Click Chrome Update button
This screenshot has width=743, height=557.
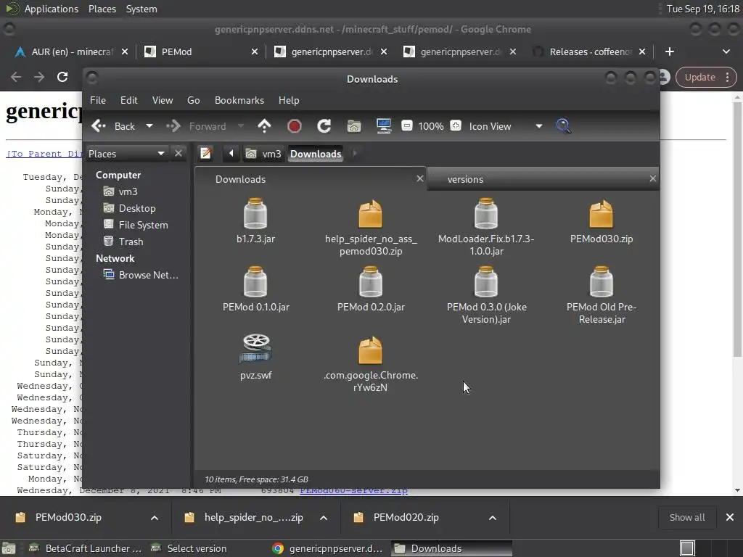(x=705, y=77)
